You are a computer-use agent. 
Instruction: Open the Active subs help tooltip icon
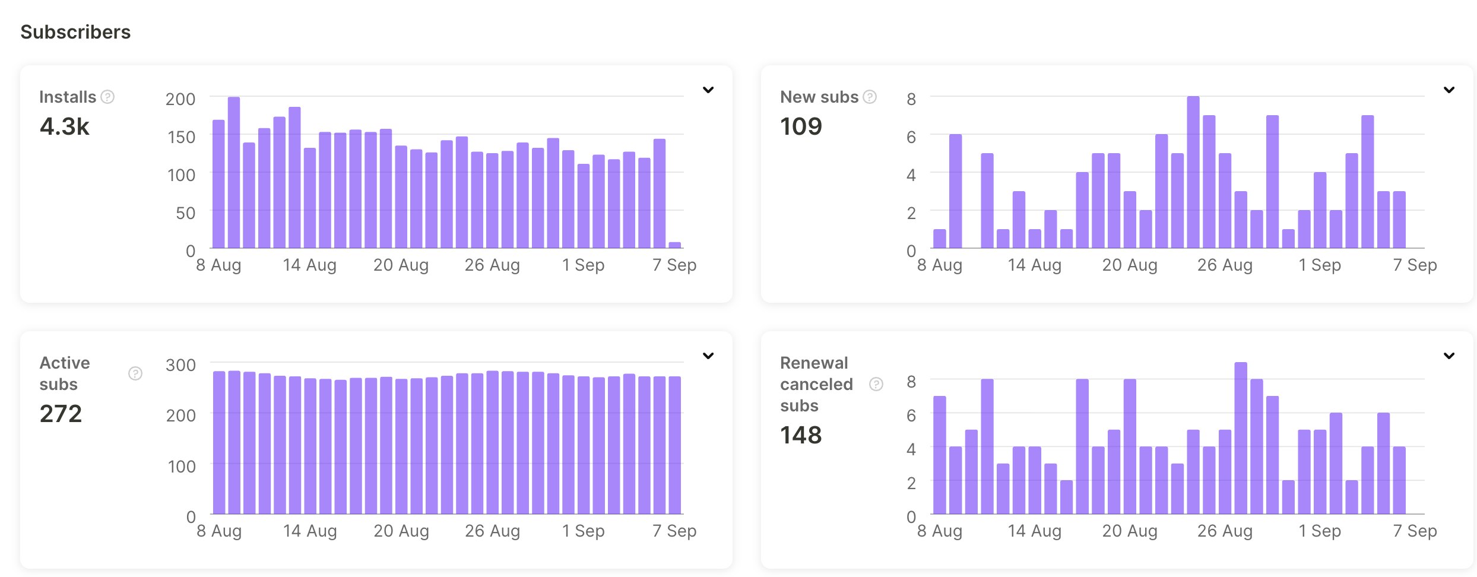pos(135,373)
